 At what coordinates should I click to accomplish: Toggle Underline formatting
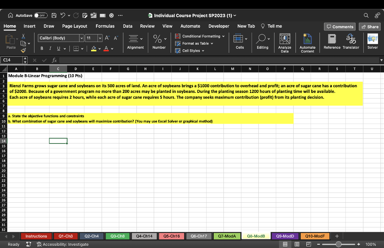point(58,48)
